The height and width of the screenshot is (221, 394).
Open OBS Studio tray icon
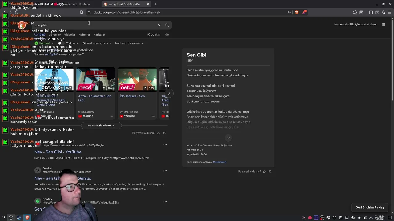(x=322, y=218)
